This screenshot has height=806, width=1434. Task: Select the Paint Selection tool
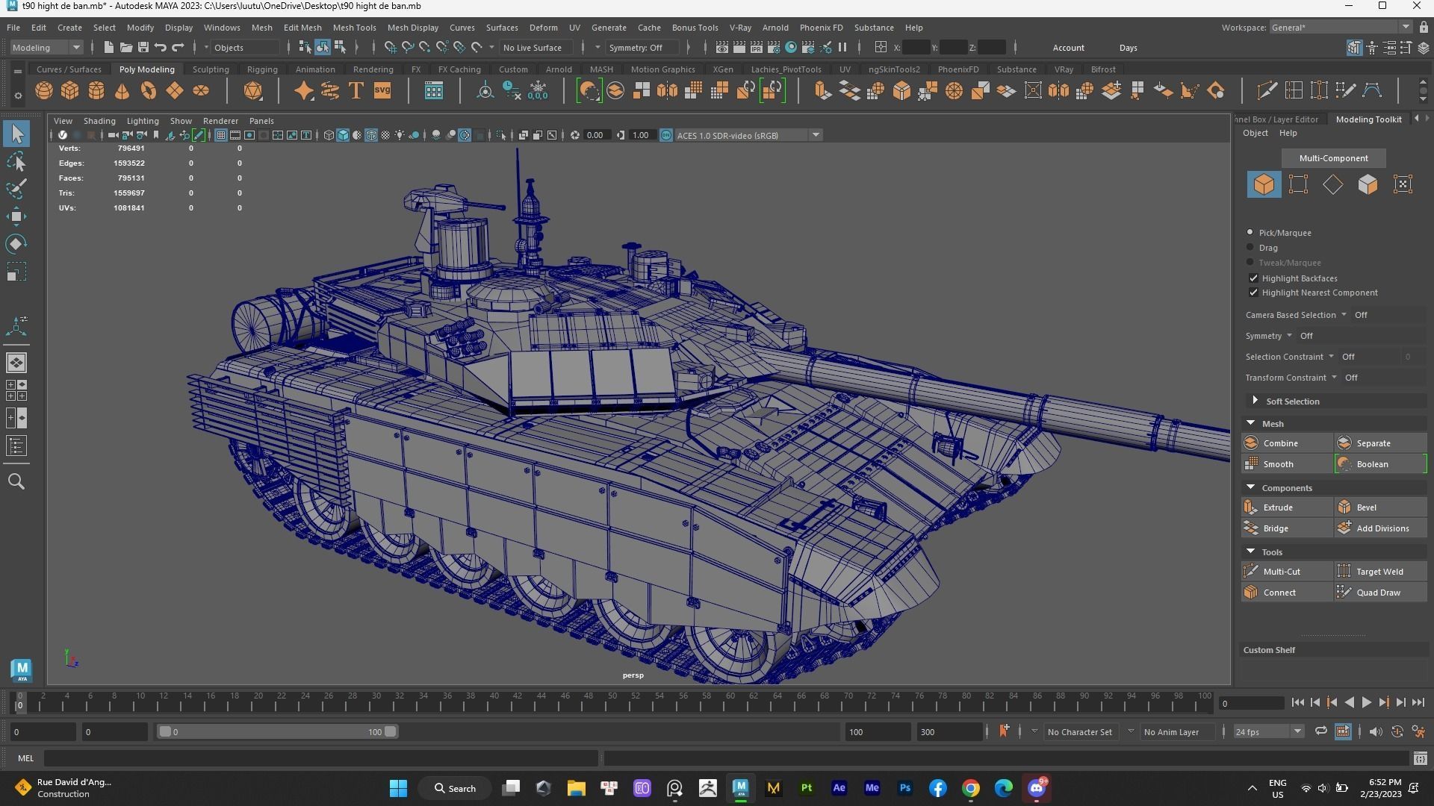tap(16, 188)
